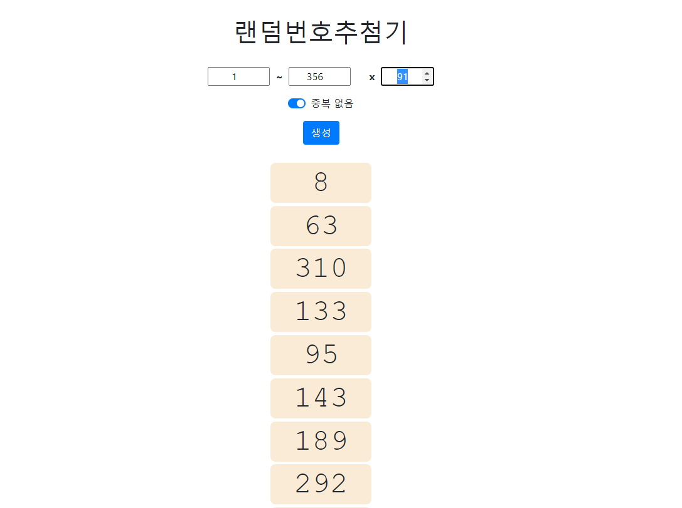
Task: Click the result card showing 95
Action: click(x=321, y=355)
